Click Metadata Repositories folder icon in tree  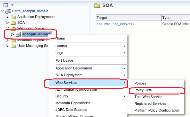[x=13, y=40]
